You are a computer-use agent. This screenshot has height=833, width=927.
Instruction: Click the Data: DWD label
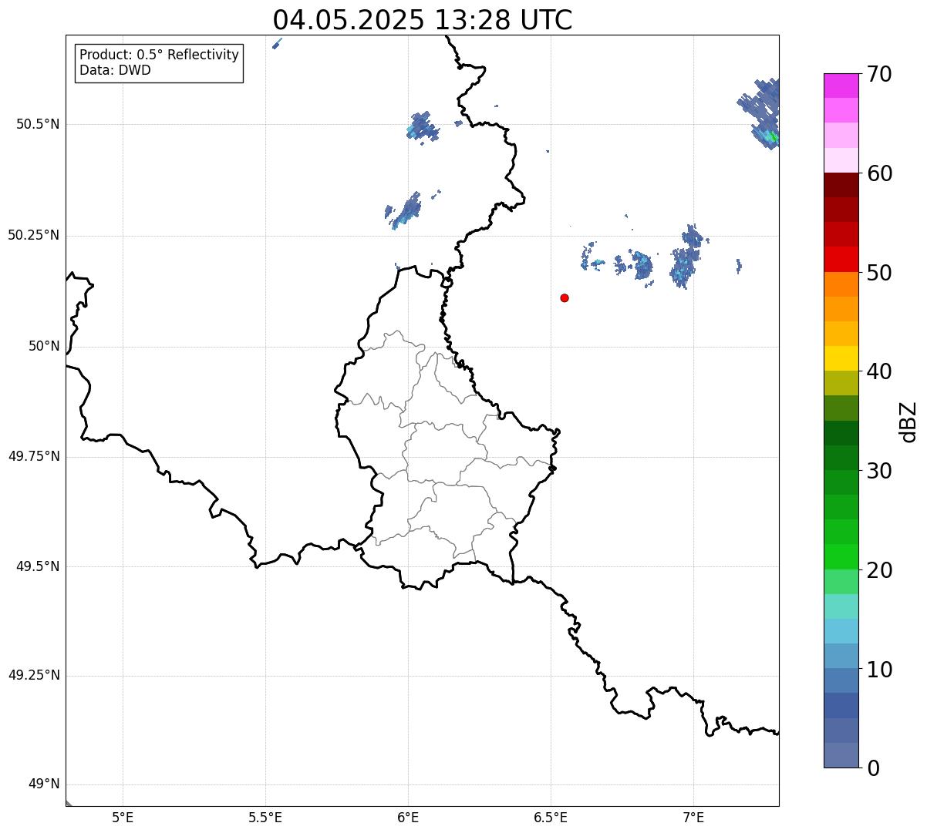[x=115, y=70]
